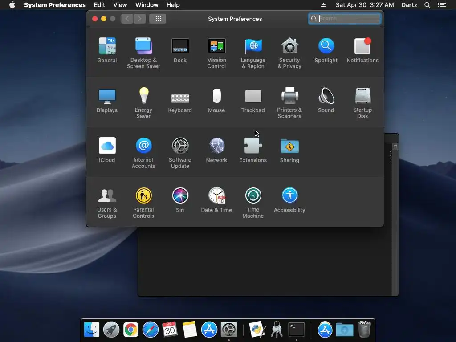
Task: Open the Dock preferences pane
Action: pyautogui.click(x=180, y=50)
